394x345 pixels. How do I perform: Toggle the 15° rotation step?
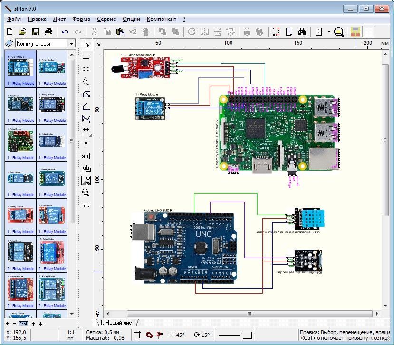[x=202, y=335]
